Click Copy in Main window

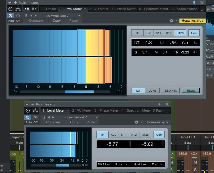click(x=57, y=21)
